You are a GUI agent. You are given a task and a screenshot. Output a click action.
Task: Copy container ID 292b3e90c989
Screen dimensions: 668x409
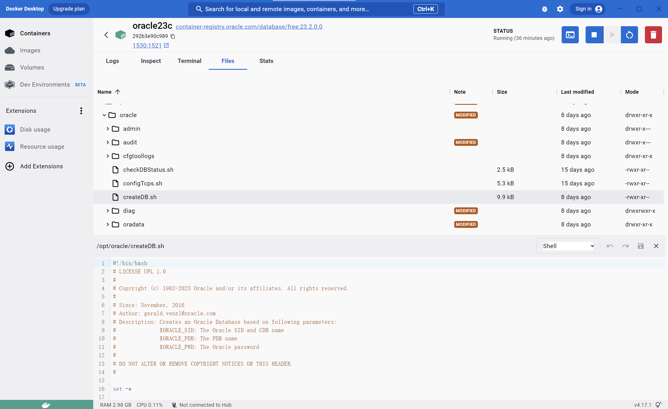tap(173, 36)
